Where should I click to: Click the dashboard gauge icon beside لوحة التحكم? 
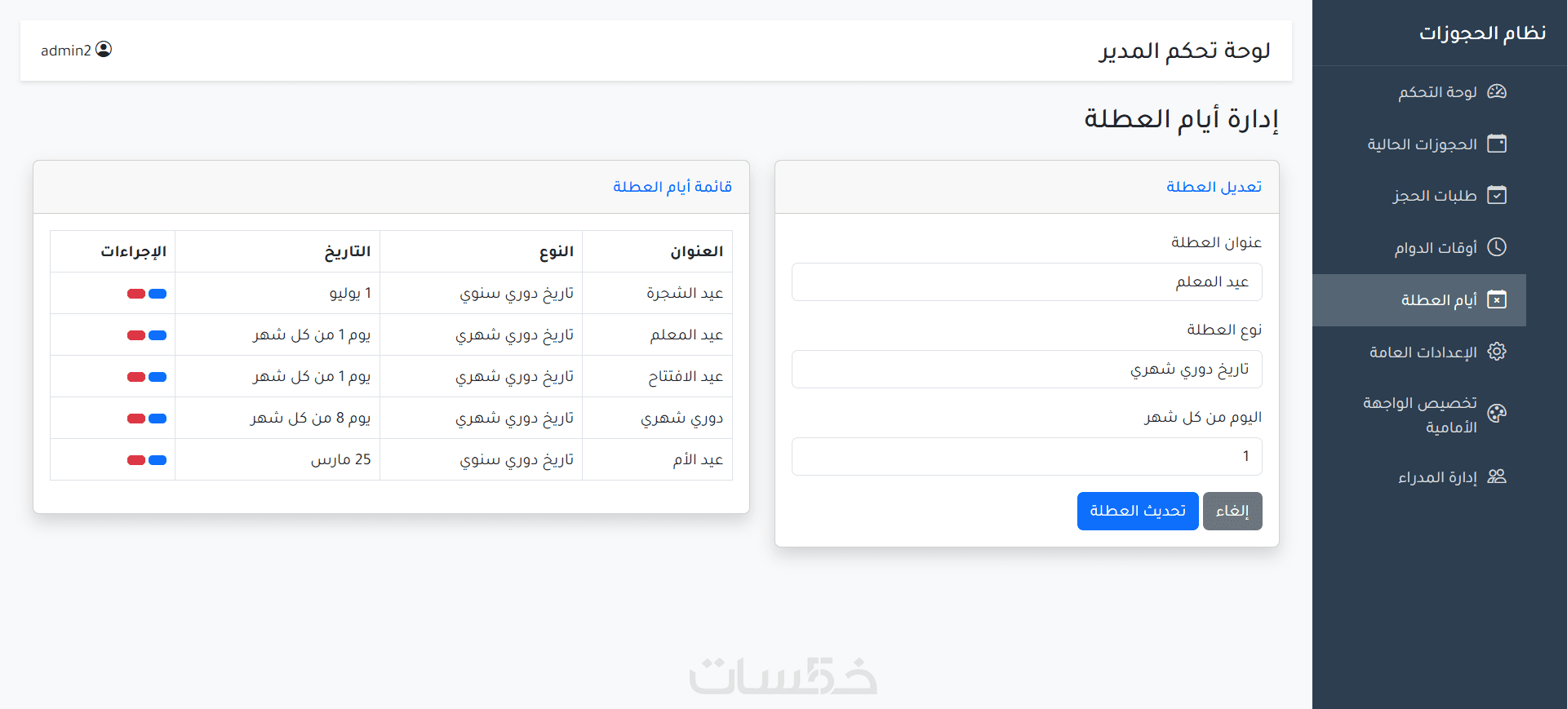coord(1497,91)
